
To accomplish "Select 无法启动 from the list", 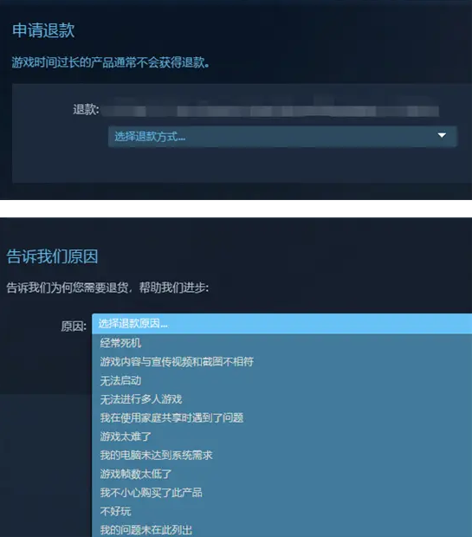I will point(281,380).
